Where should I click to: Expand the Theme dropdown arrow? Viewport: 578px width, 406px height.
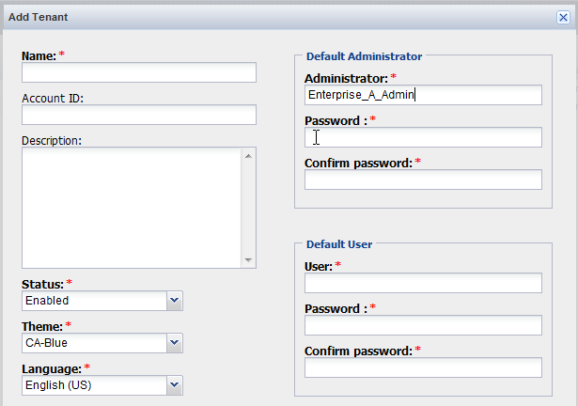pos(174,343)
